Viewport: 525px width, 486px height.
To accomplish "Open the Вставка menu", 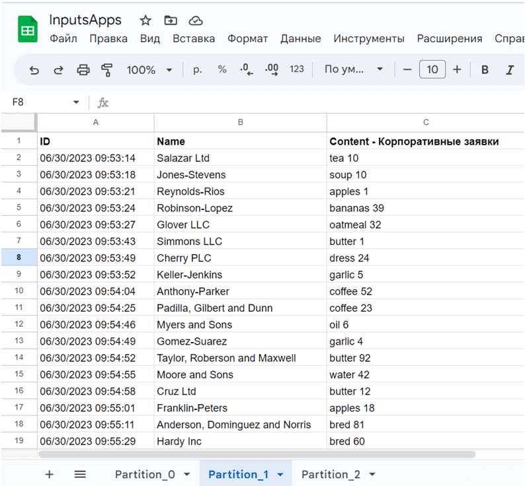I will (x=194, y=39).
